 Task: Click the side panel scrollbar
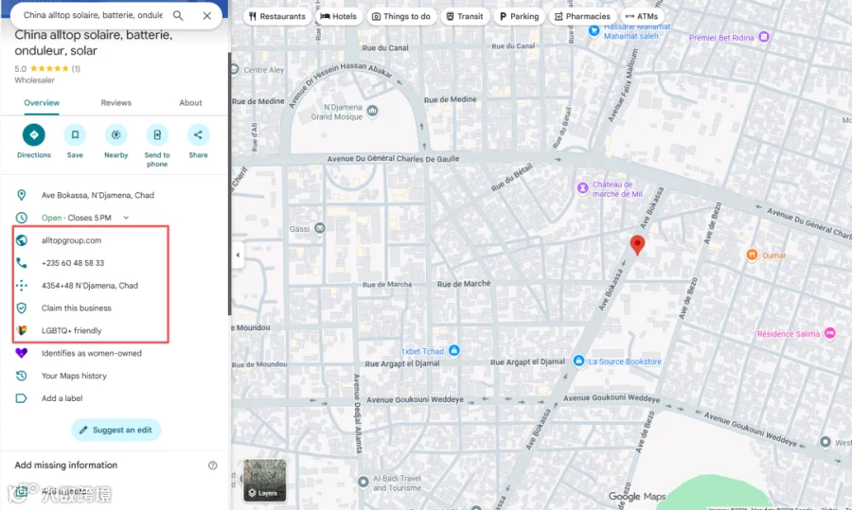click(229, 184)
